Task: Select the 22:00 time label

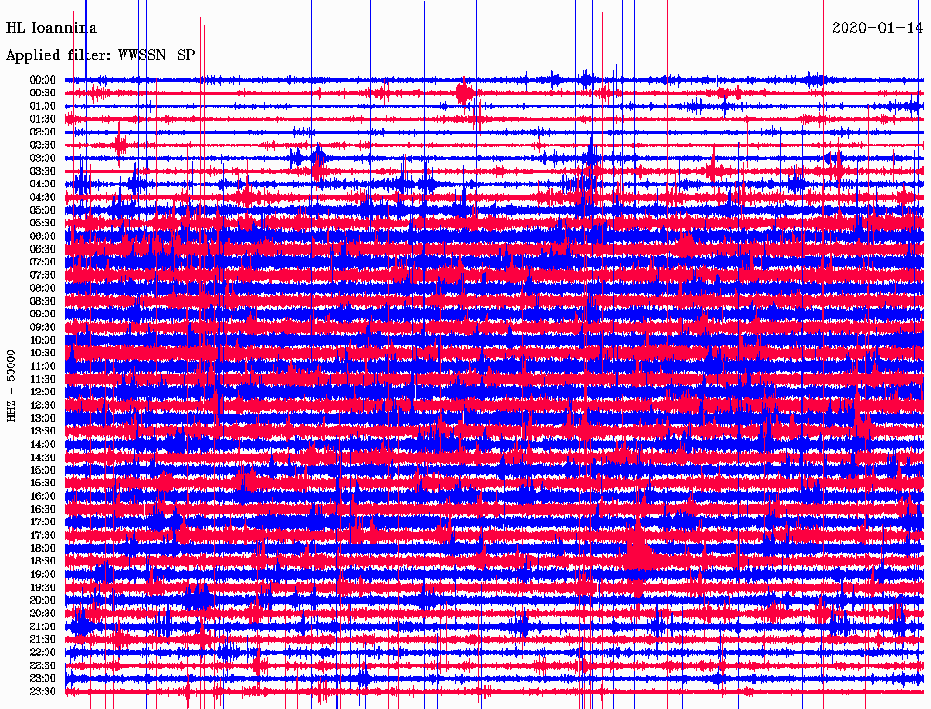Action: 42,653
